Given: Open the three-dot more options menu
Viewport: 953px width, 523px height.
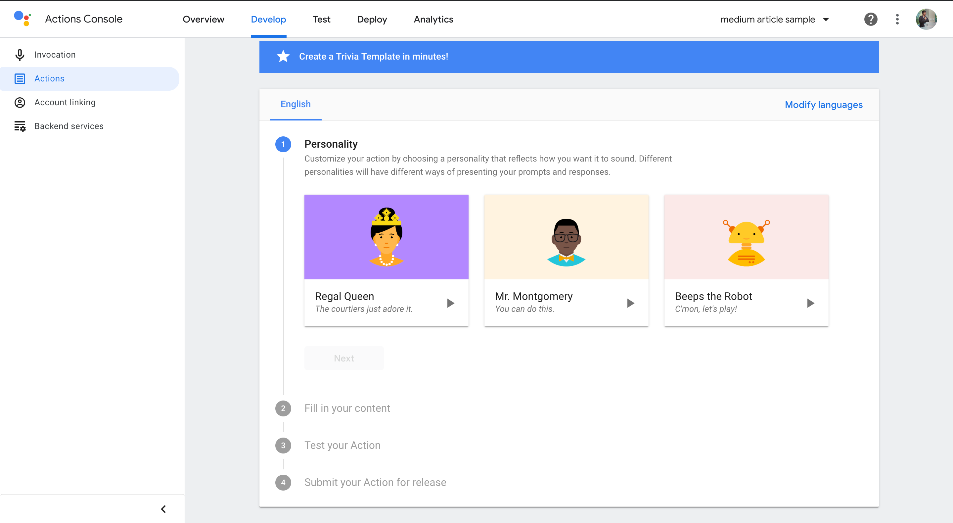Looking at the screenshot, I should tap(897, 19).
